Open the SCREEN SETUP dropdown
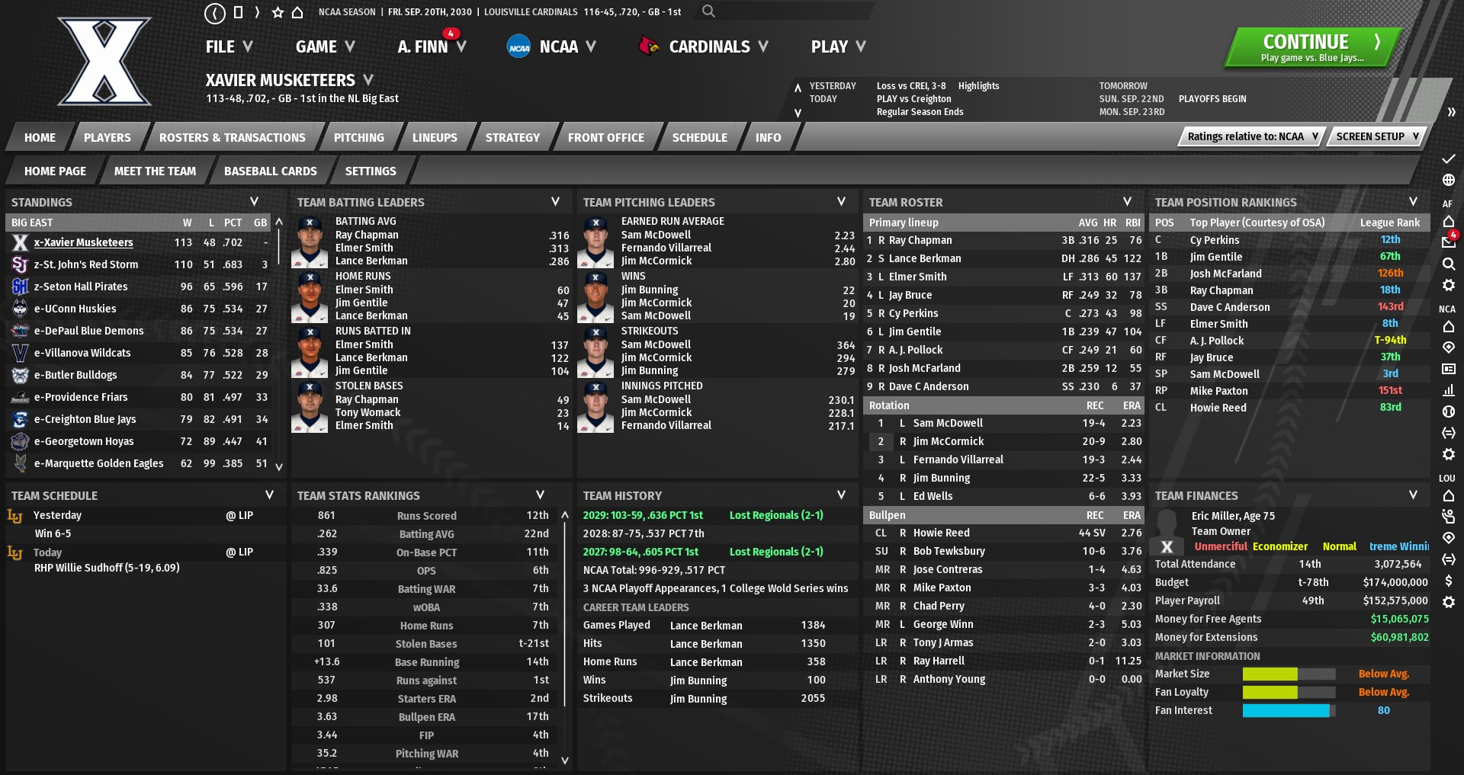 1377,136
